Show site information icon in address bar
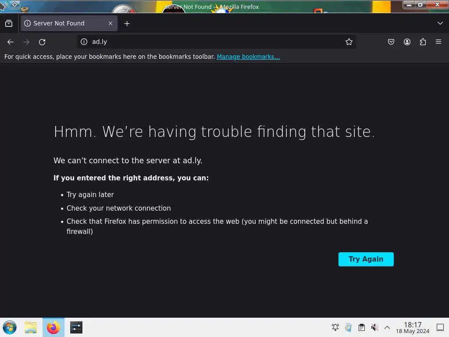 tap(84, 42)
